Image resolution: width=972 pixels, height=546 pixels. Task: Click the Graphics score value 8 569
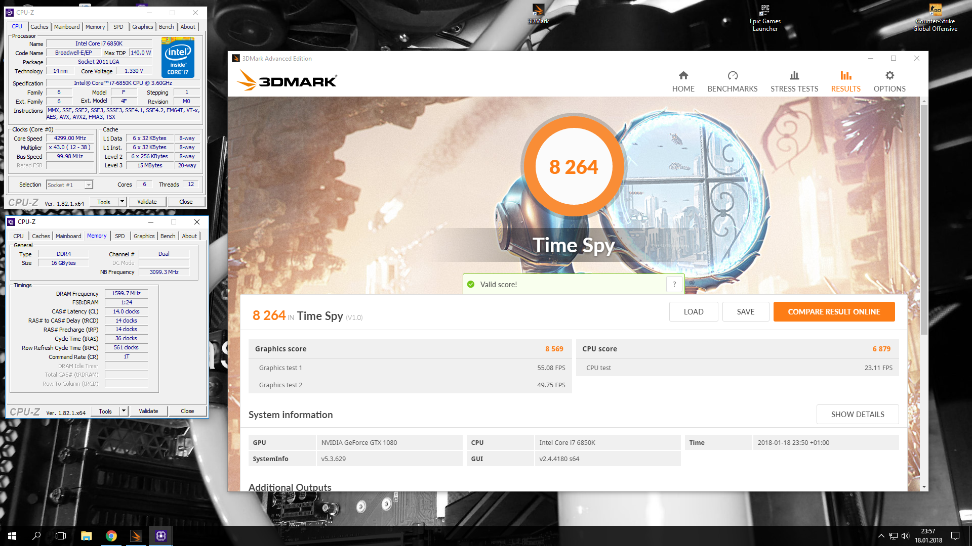pyautogui.click(x=554, y=349)
